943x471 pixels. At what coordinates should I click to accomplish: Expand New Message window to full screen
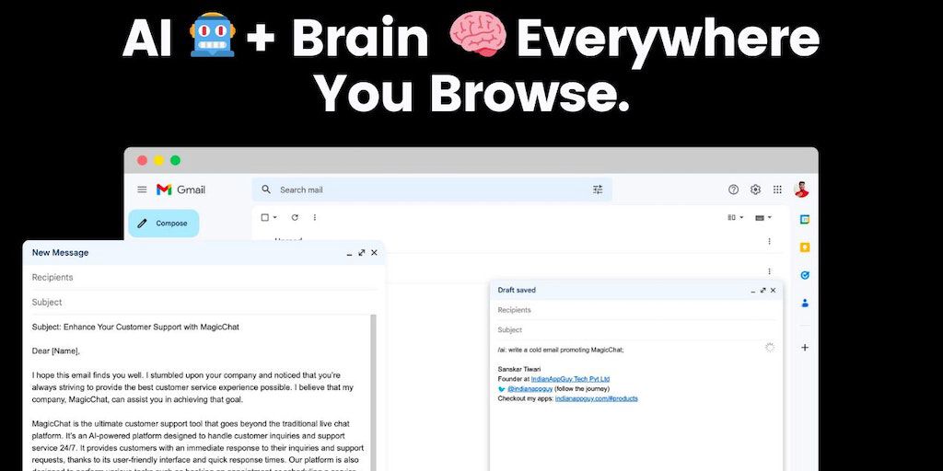pyautogui.click(x=361, y=253)
